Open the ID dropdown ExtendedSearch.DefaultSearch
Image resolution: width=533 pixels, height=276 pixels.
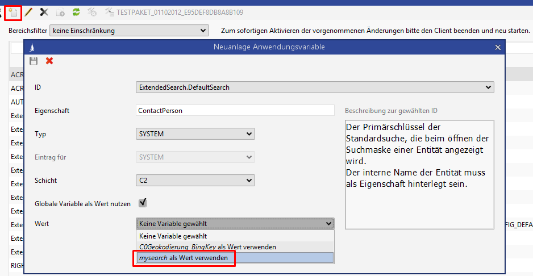click(x=315, y=87)
